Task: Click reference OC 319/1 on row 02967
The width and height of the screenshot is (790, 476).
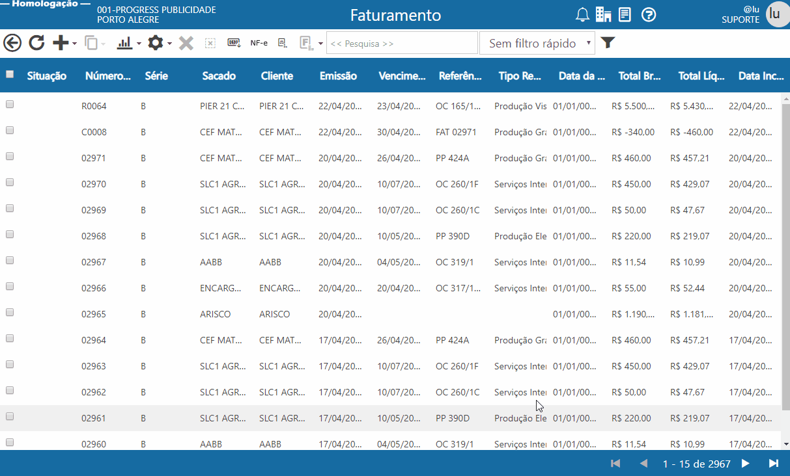Action: tap(455, 262)
